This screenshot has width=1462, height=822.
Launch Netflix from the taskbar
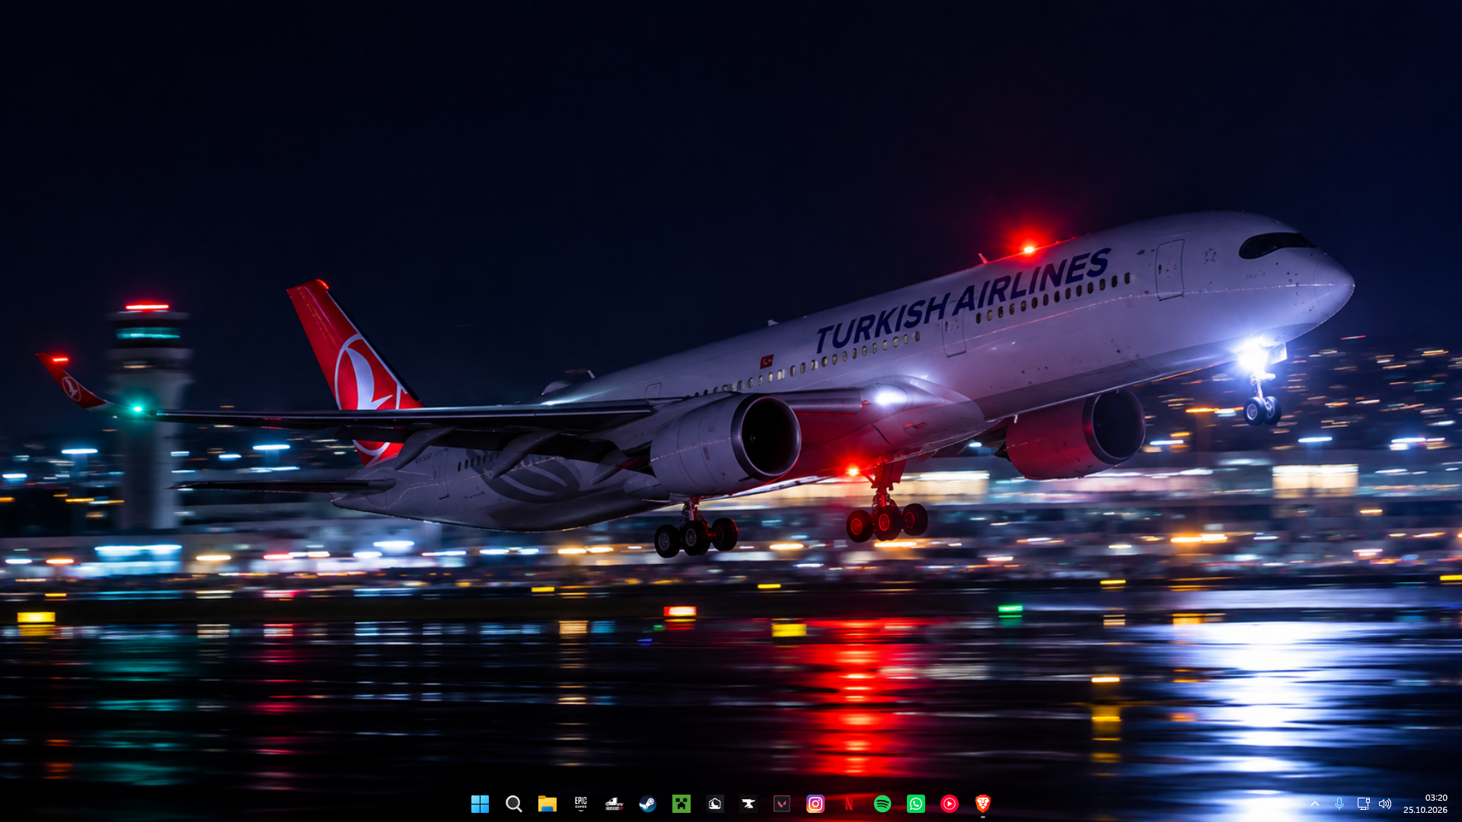tap(849, 804)
